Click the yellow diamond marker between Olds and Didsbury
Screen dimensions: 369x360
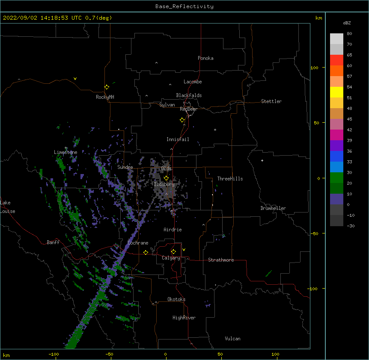(166, 178)
